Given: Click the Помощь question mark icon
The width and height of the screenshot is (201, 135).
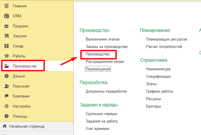Looking at the screenshot, I should point(7,116).
